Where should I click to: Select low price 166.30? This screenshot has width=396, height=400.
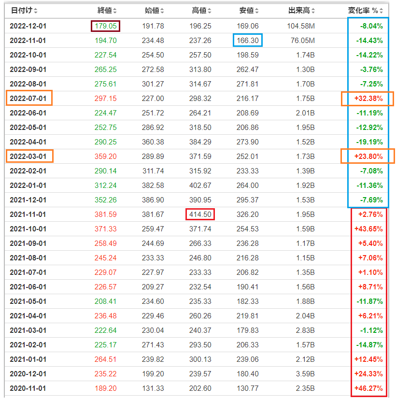(x=248, y=40)
